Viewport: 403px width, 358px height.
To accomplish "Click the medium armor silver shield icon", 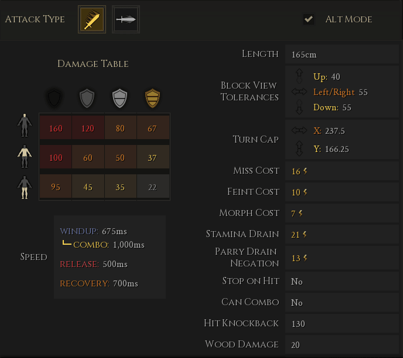I will (x=120, y=98).
